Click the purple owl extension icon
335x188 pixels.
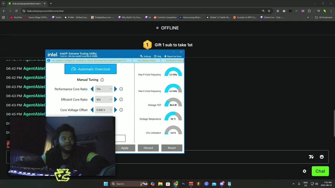pyautogui.click(x=303, y=11)
